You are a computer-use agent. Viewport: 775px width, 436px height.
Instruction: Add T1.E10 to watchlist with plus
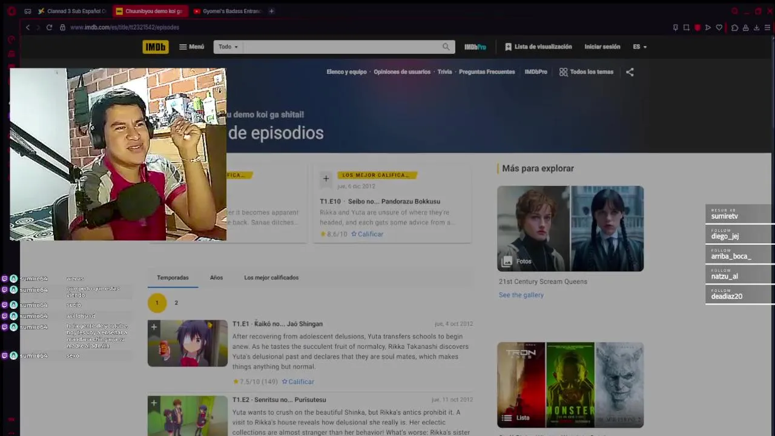coord(326,178)
